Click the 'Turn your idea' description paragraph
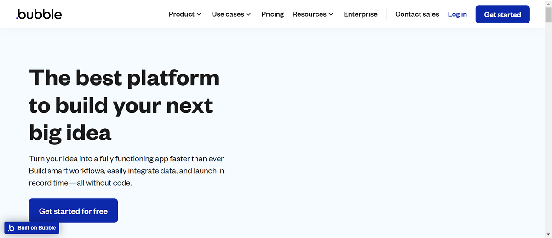Image resolution: width=552 pixels, height=238 pixels. pyautogui.click(x=126, y=171)
